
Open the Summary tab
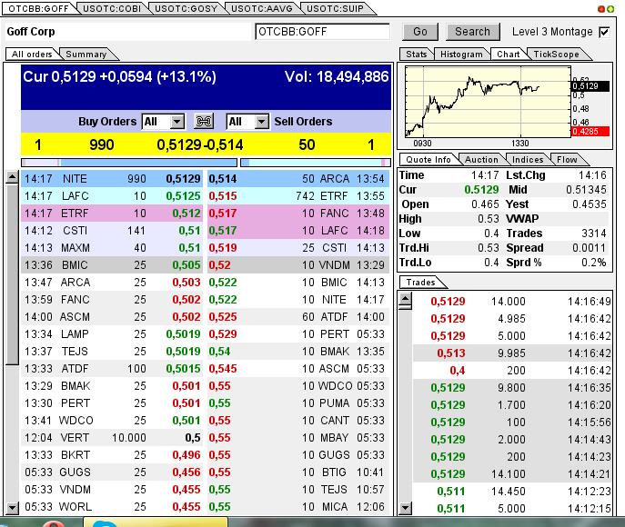(x=86, y=55)
